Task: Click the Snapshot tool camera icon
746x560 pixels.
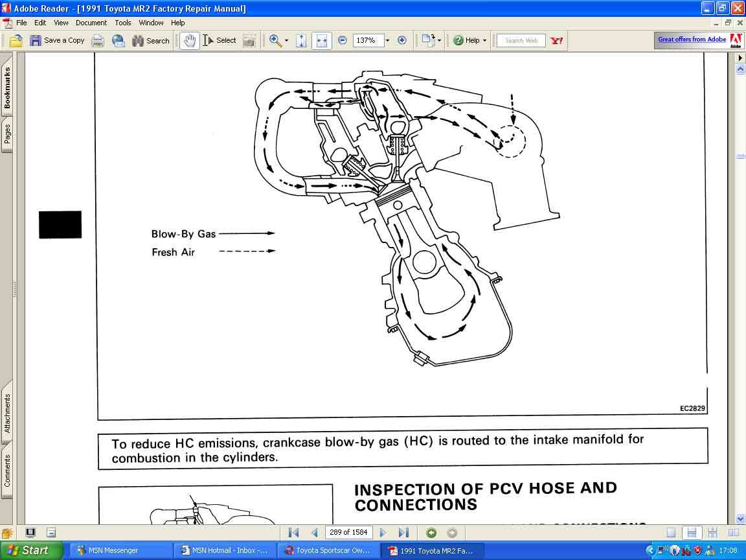Action: click(x=249, y=41)
